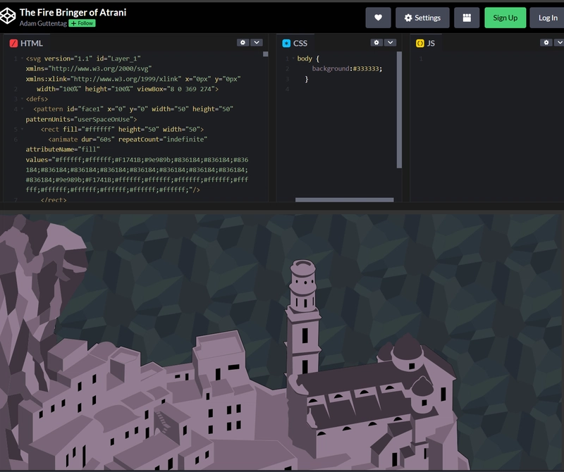Follow Adam Guttentag with the Follow button

(x=82, y=23)
